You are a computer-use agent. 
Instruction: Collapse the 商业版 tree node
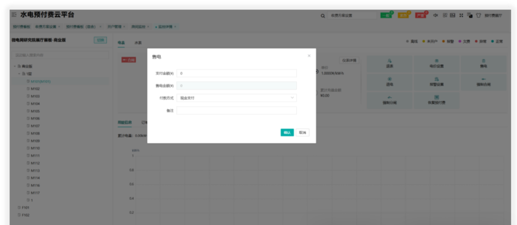tap(14, 66)
